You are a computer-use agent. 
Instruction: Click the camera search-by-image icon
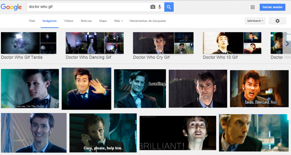tap(153, 7)
